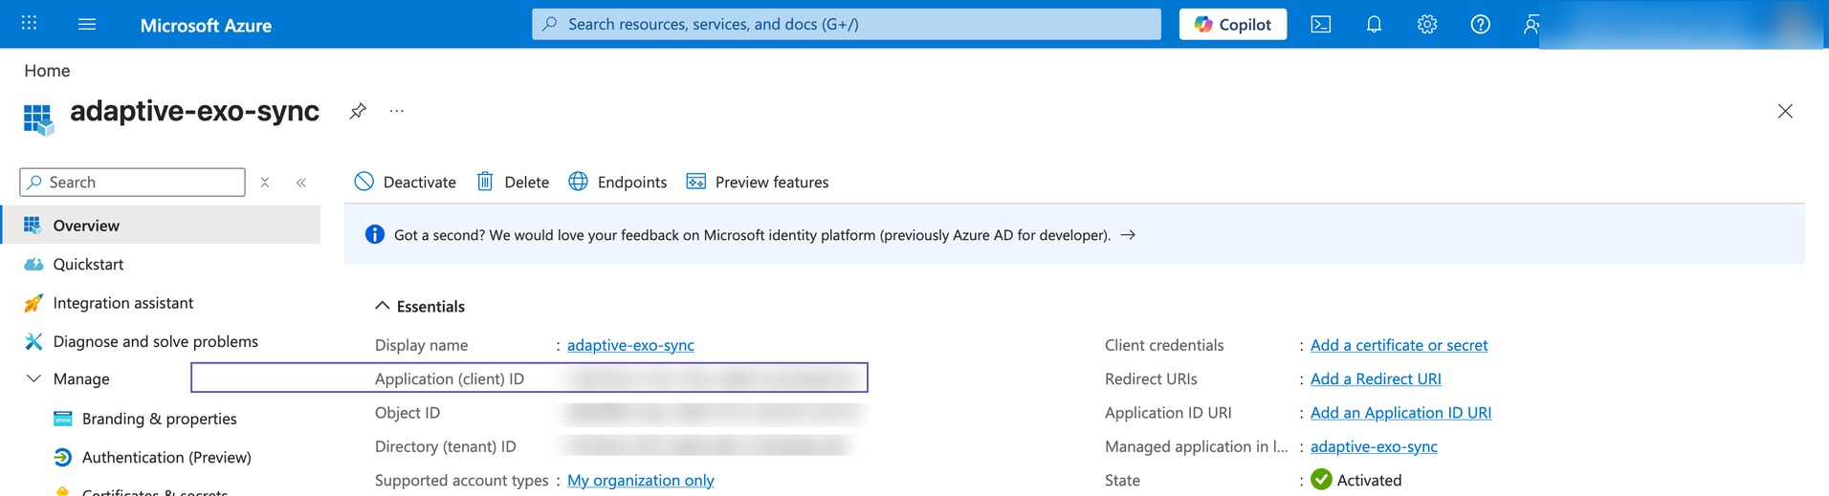Open Branding & properties
This screenshot has height=496, width=1829.
[x=160, y=419]
